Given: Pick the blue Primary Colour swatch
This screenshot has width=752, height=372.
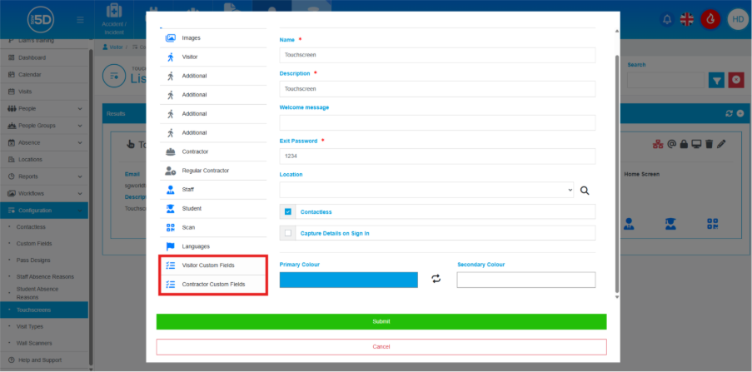Looking at the screenshot, I should point(349,280).
